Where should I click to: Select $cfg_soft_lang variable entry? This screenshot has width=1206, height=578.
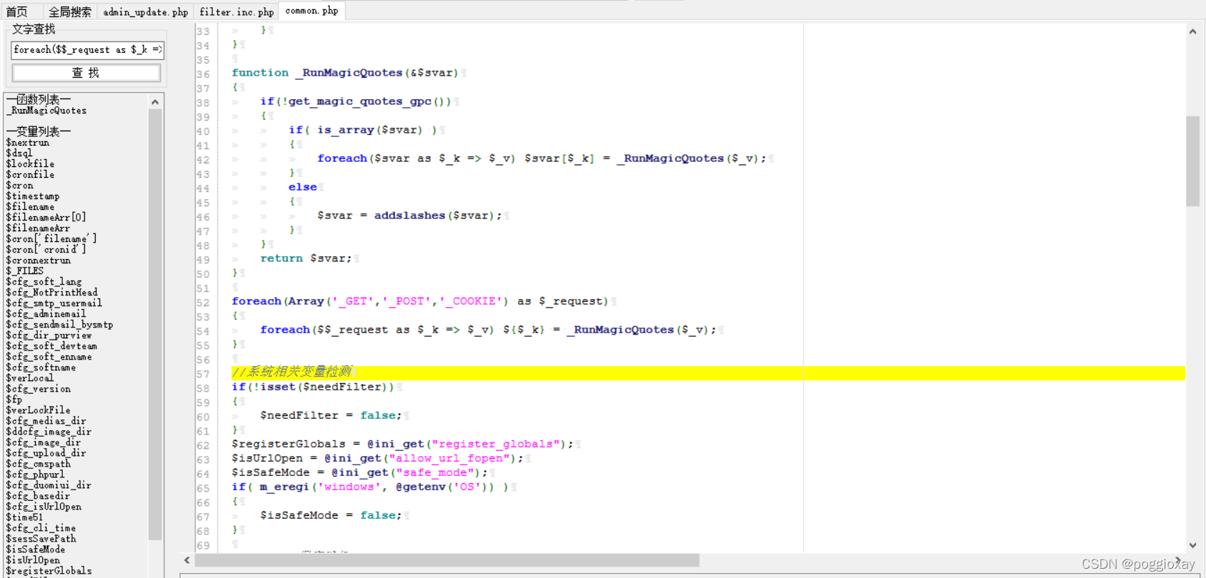click(x=44, y=282)
